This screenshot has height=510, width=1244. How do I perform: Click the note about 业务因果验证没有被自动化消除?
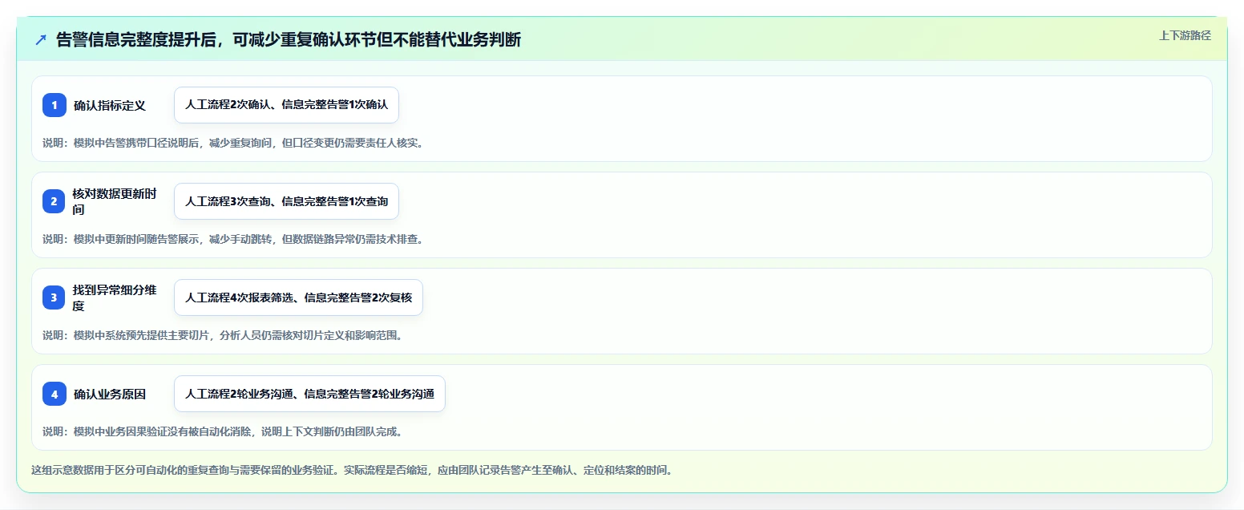pos(222,431)
